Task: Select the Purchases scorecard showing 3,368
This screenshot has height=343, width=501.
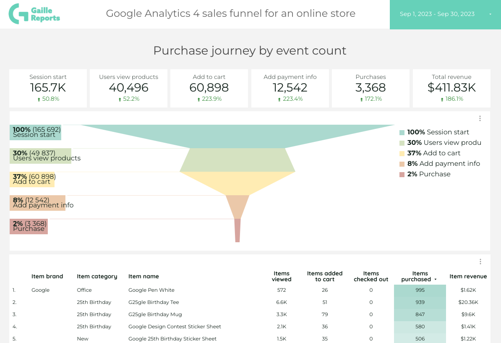Action: (x=371, y=88)
